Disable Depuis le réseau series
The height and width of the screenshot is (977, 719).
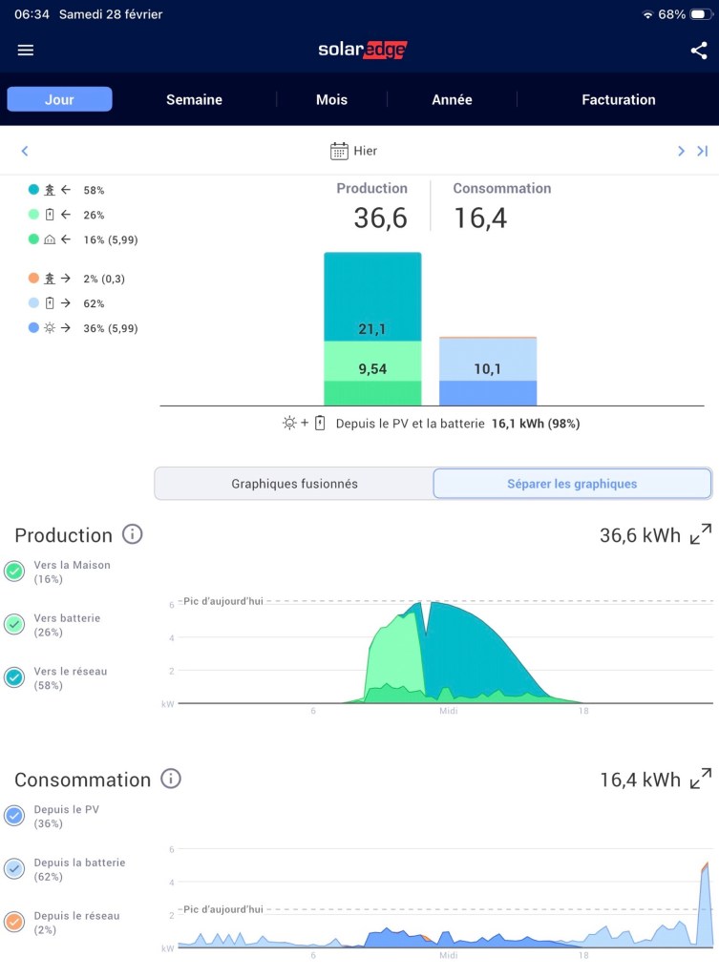coord(14,922)
